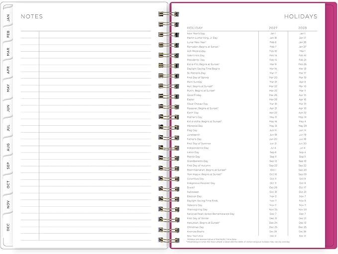Image resolution: width=338 pixels, height=254 pixels.
Task: Select the JUL month tab
Action: 8,127
